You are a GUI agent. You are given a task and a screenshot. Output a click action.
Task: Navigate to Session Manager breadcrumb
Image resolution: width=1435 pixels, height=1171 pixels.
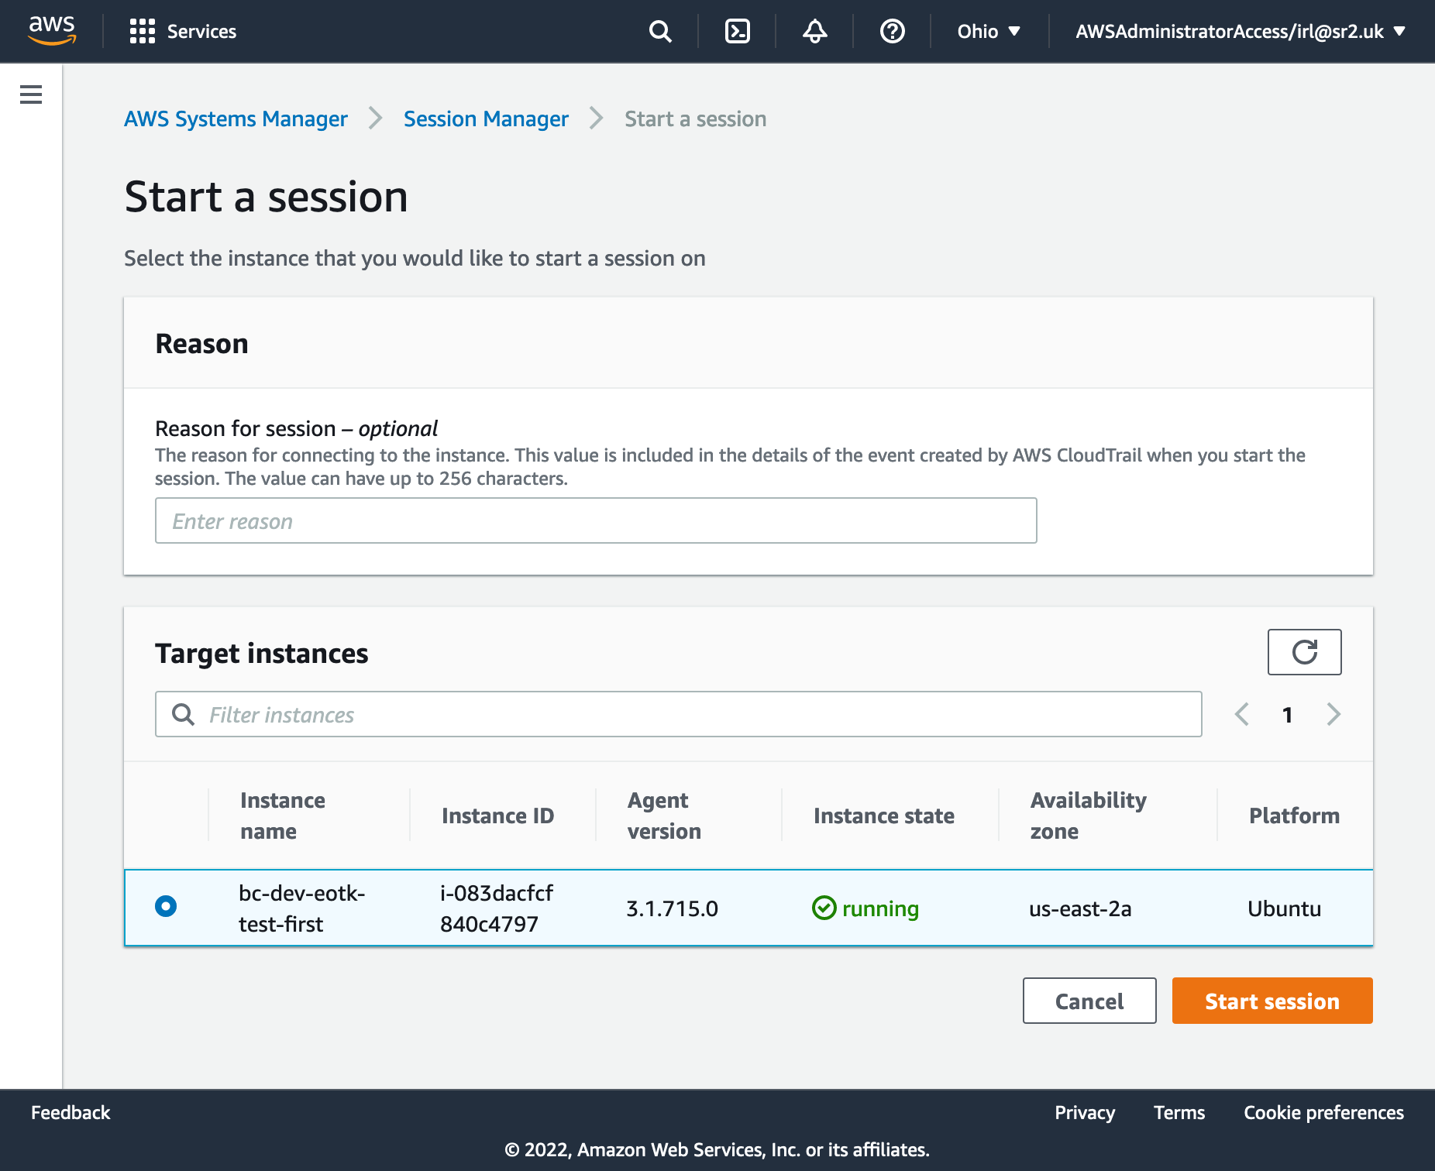tap(486, 118)
